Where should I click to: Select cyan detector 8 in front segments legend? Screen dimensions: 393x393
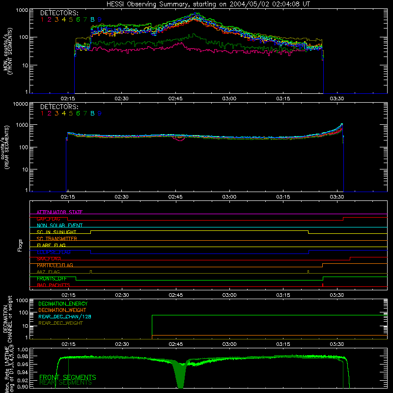point(92,20)
